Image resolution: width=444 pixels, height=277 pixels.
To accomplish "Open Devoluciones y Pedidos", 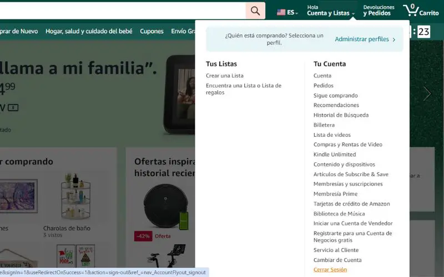I will [379, 11].
